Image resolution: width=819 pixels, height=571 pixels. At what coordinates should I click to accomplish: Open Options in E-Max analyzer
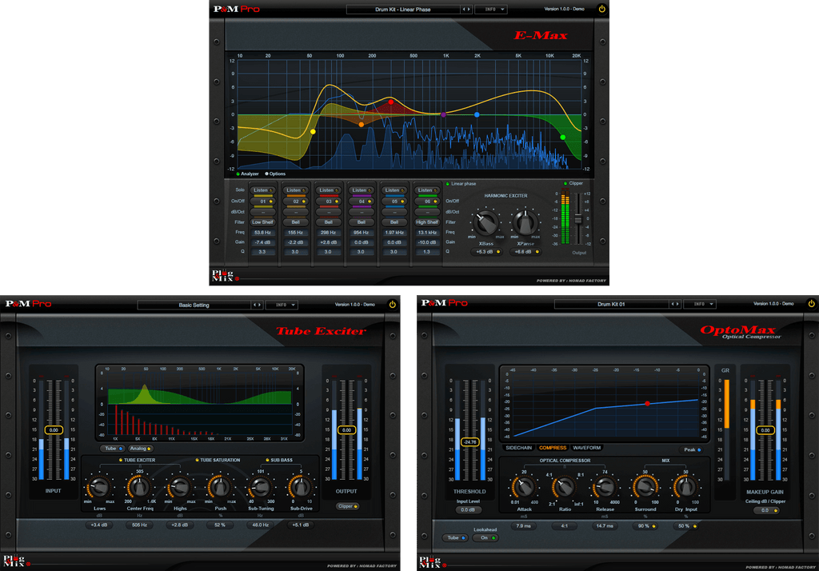click(x=275, y=174)
